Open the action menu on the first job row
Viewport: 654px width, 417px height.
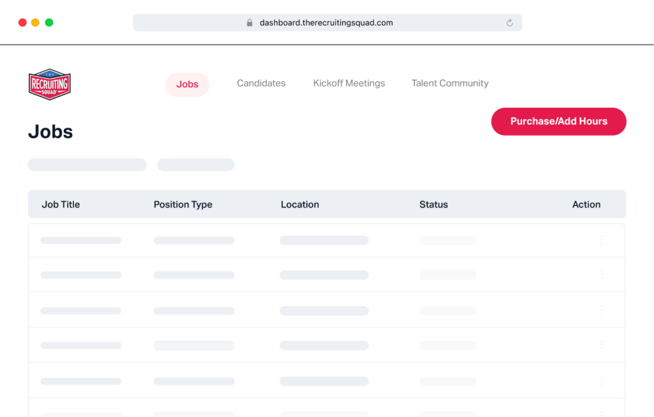coord(601,240)
